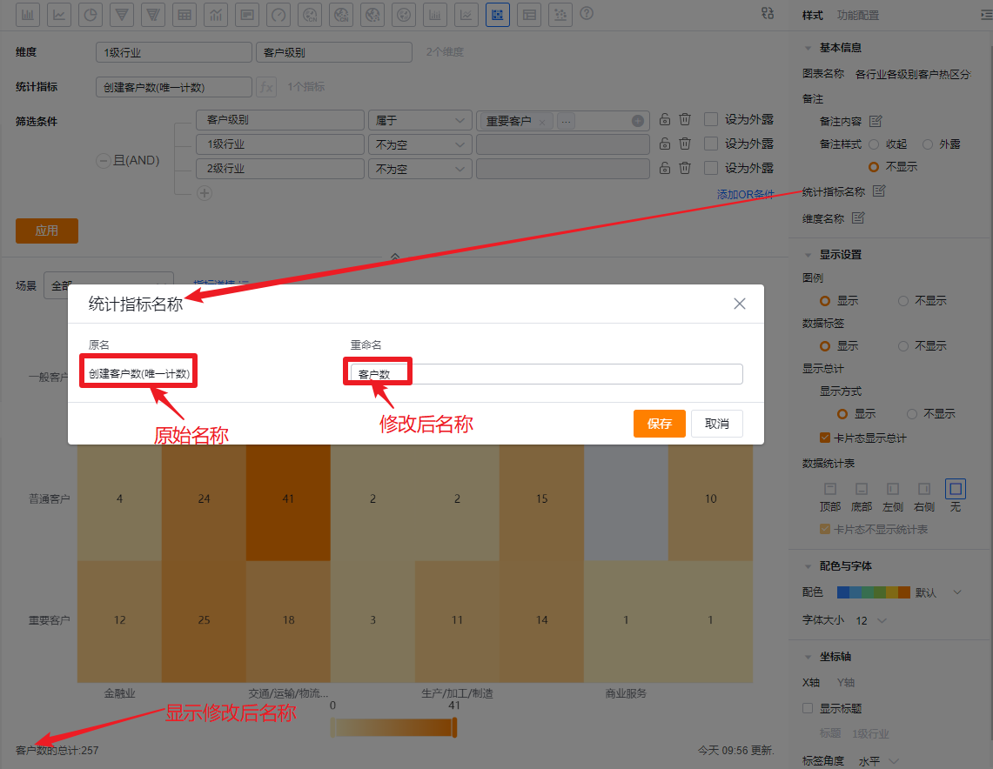
Task: Delete the 客户级别 filter condition row
Action: click(685, 120)
